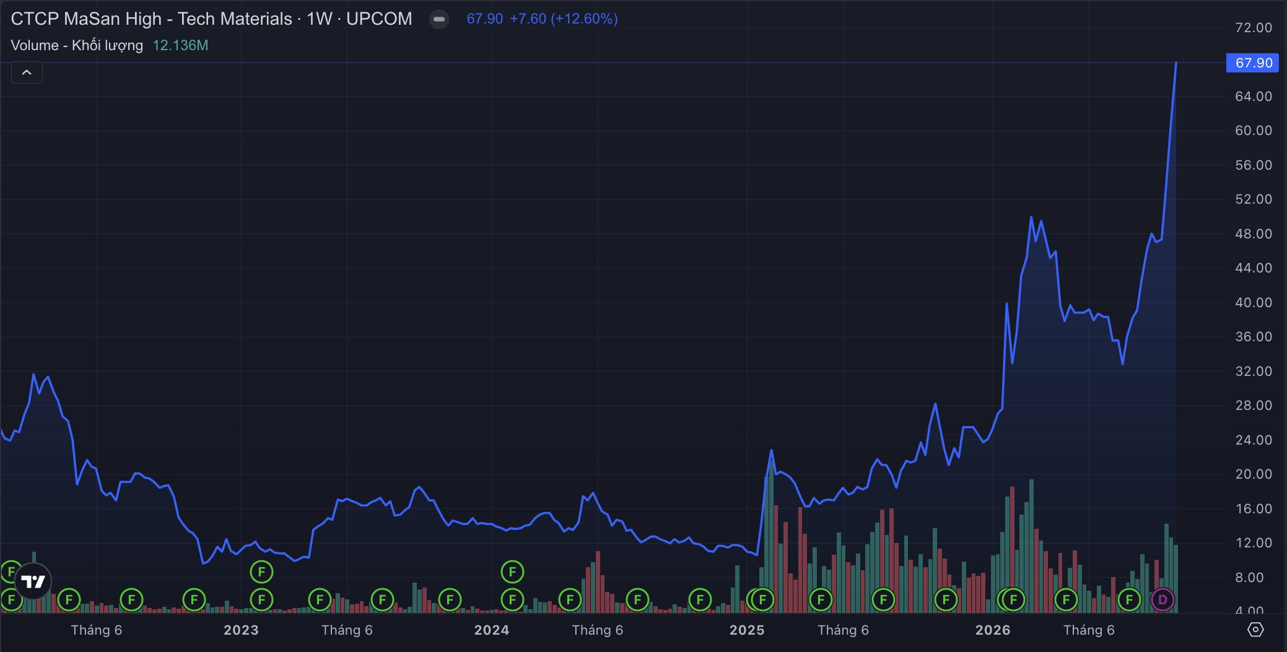This screenshot has width=1287, height=652.
Task: Click the Volume - Khối lượng indicator label
Action: tap(77, 45)
